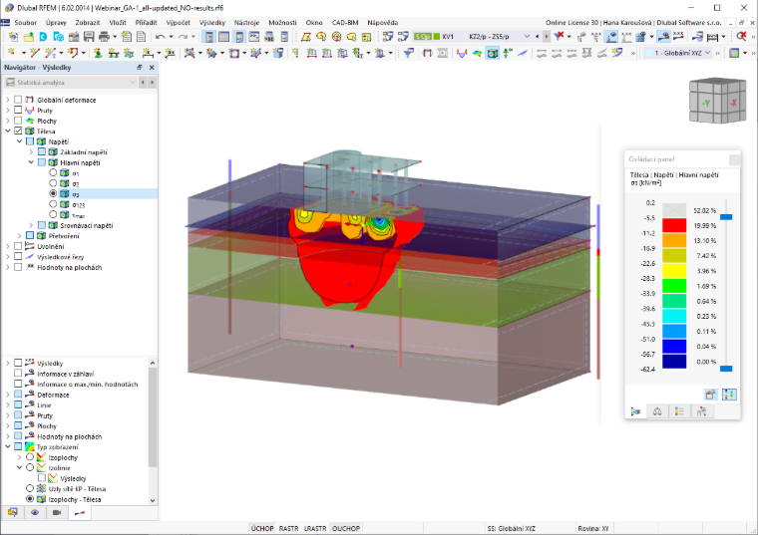Select the Izoplochy radio button
Viewport: 758px width, 535px height.
30,456
